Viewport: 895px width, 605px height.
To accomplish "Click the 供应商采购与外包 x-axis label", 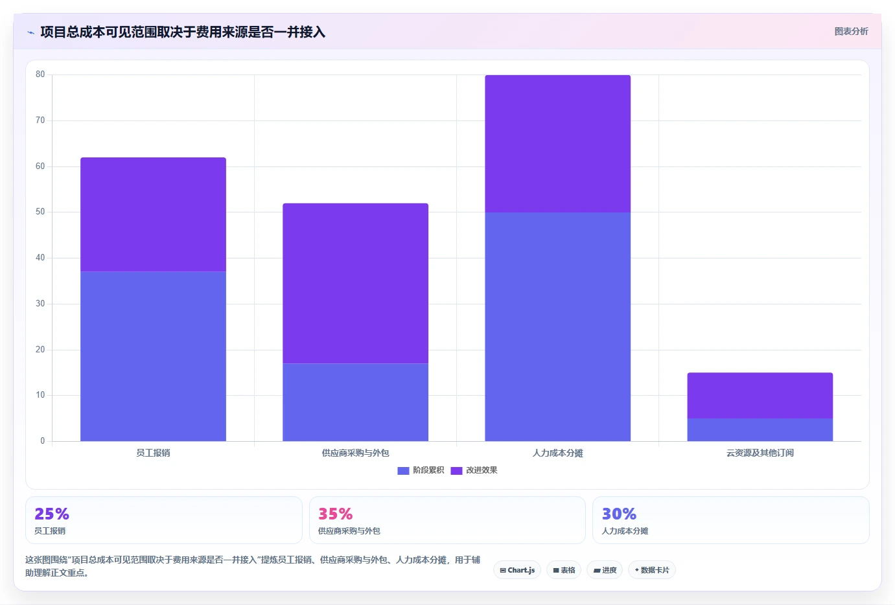I will click(355, 453).
